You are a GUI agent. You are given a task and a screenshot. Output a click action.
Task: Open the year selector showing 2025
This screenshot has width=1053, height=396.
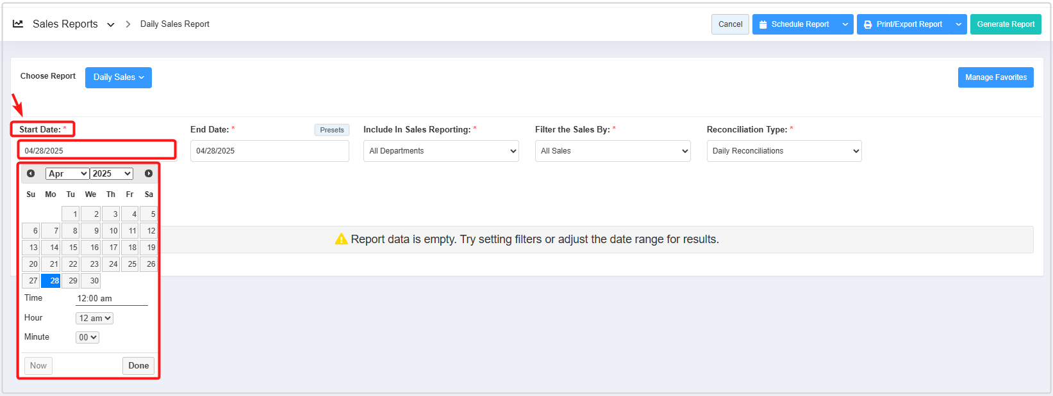click(112, 173)
